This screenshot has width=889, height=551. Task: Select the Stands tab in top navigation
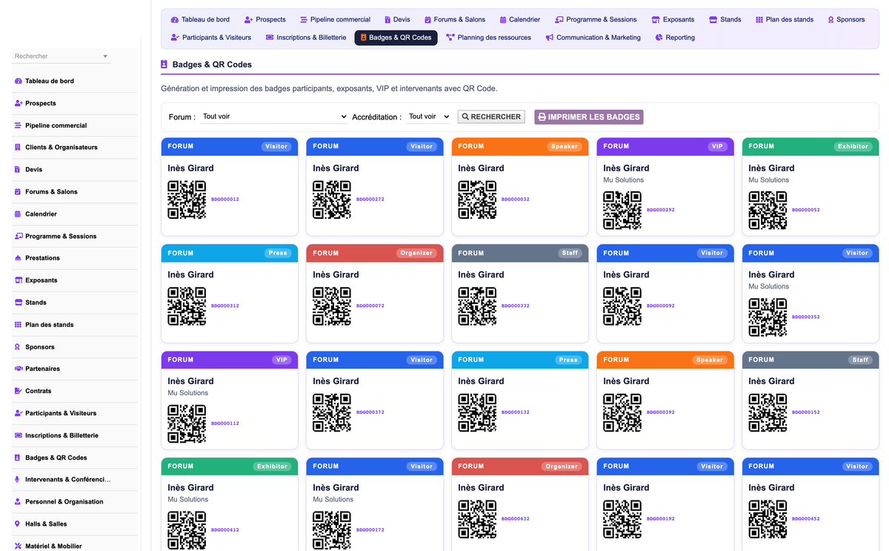725,19
